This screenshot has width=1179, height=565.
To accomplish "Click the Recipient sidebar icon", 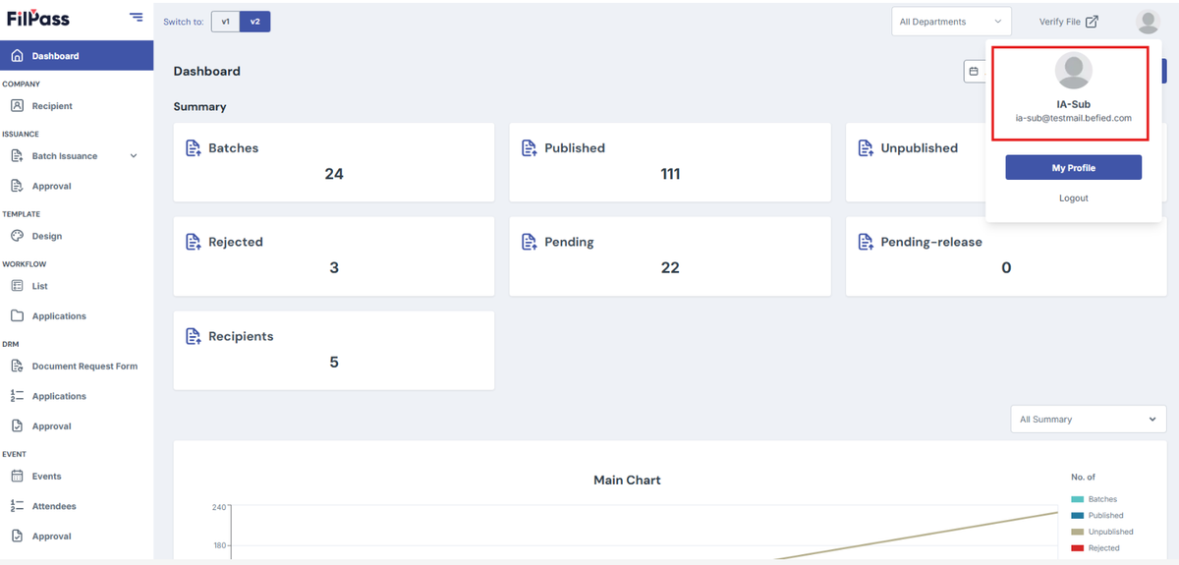I will [17, 106].
